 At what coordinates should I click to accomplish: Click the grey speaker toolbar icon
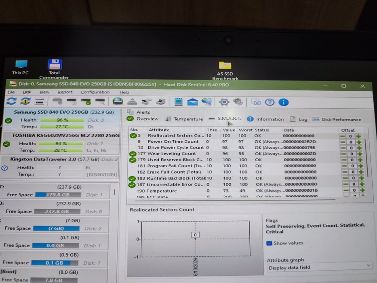tap(238, 102)
